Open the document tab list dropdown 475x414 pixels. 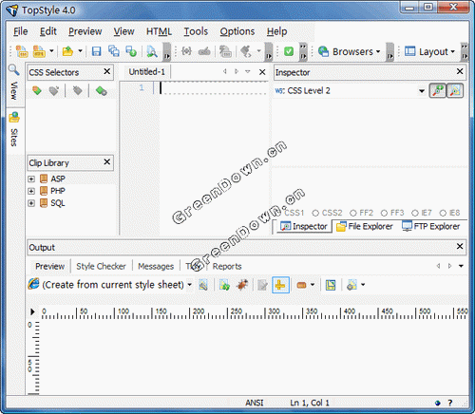248,72
